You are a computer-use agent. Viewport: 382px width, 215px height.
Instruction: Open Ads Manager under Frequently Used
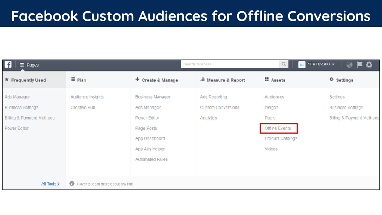[17, 97]
